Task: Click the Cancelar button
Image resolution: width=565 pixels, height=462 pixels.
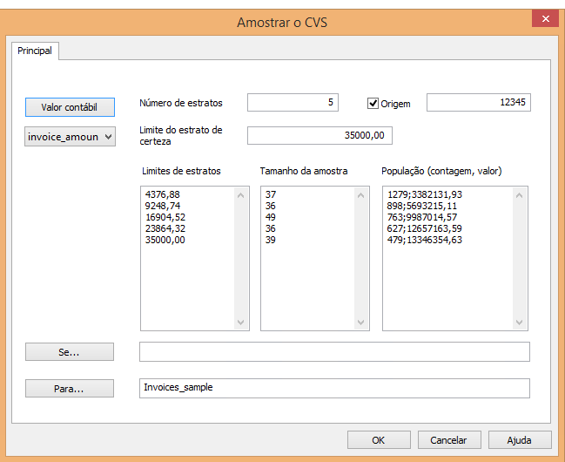Action: [449, 440]
